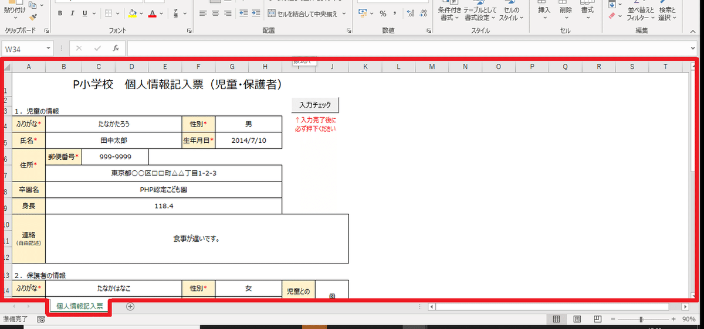Click the 90% zoom level
704x329 pixels.
point(688,320)
